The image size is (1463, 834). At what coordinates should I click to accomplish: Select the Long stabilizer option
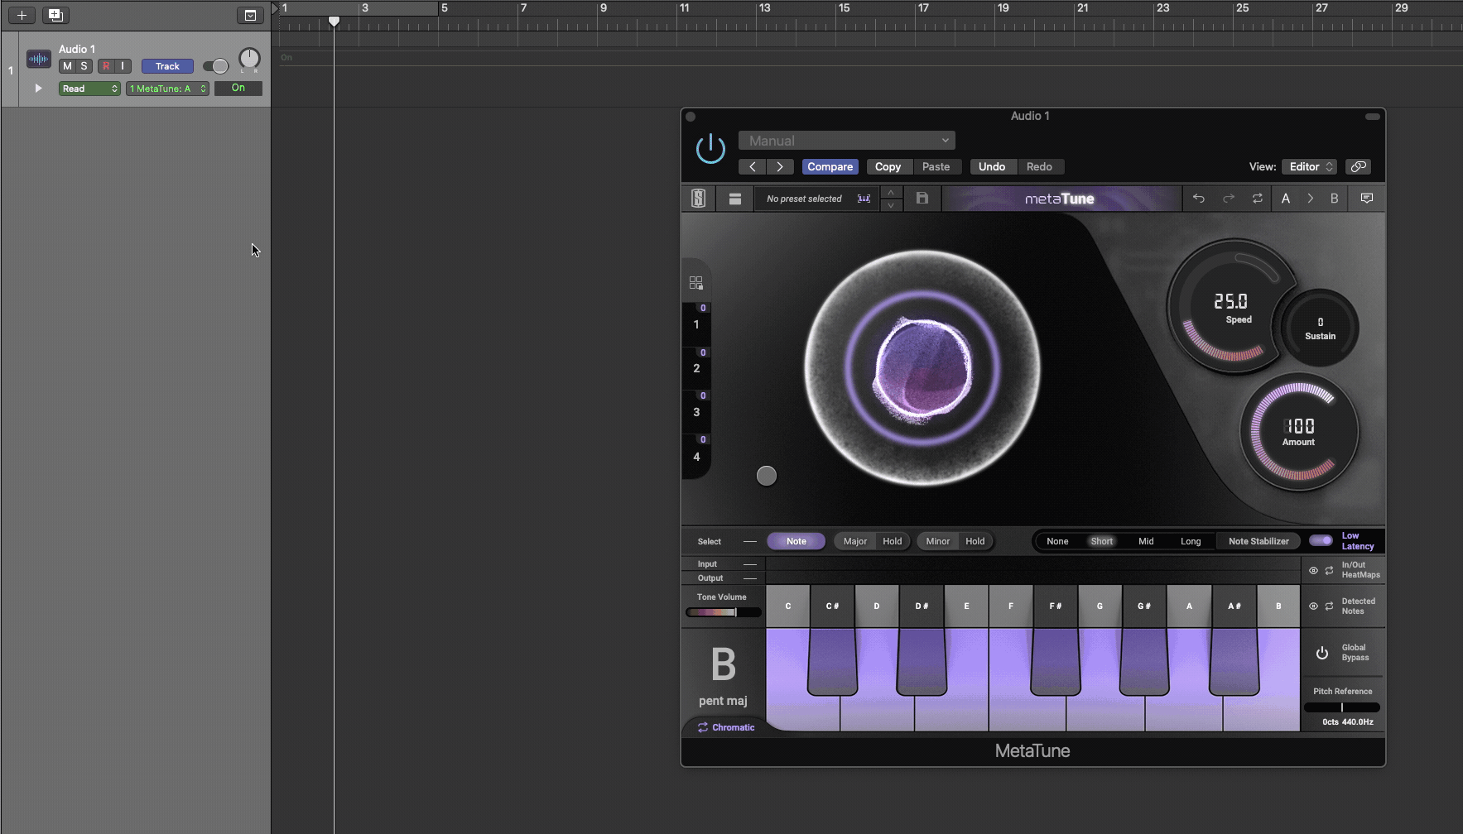(x=1191, y=541)
